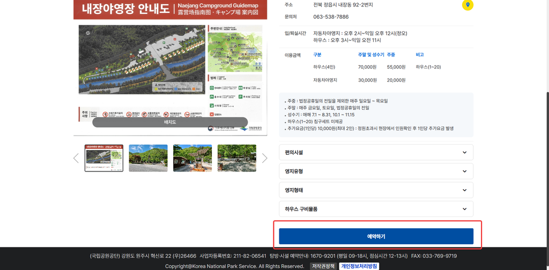
Task: Show next thumbnails with right arrow
Action: coord(265,158)
